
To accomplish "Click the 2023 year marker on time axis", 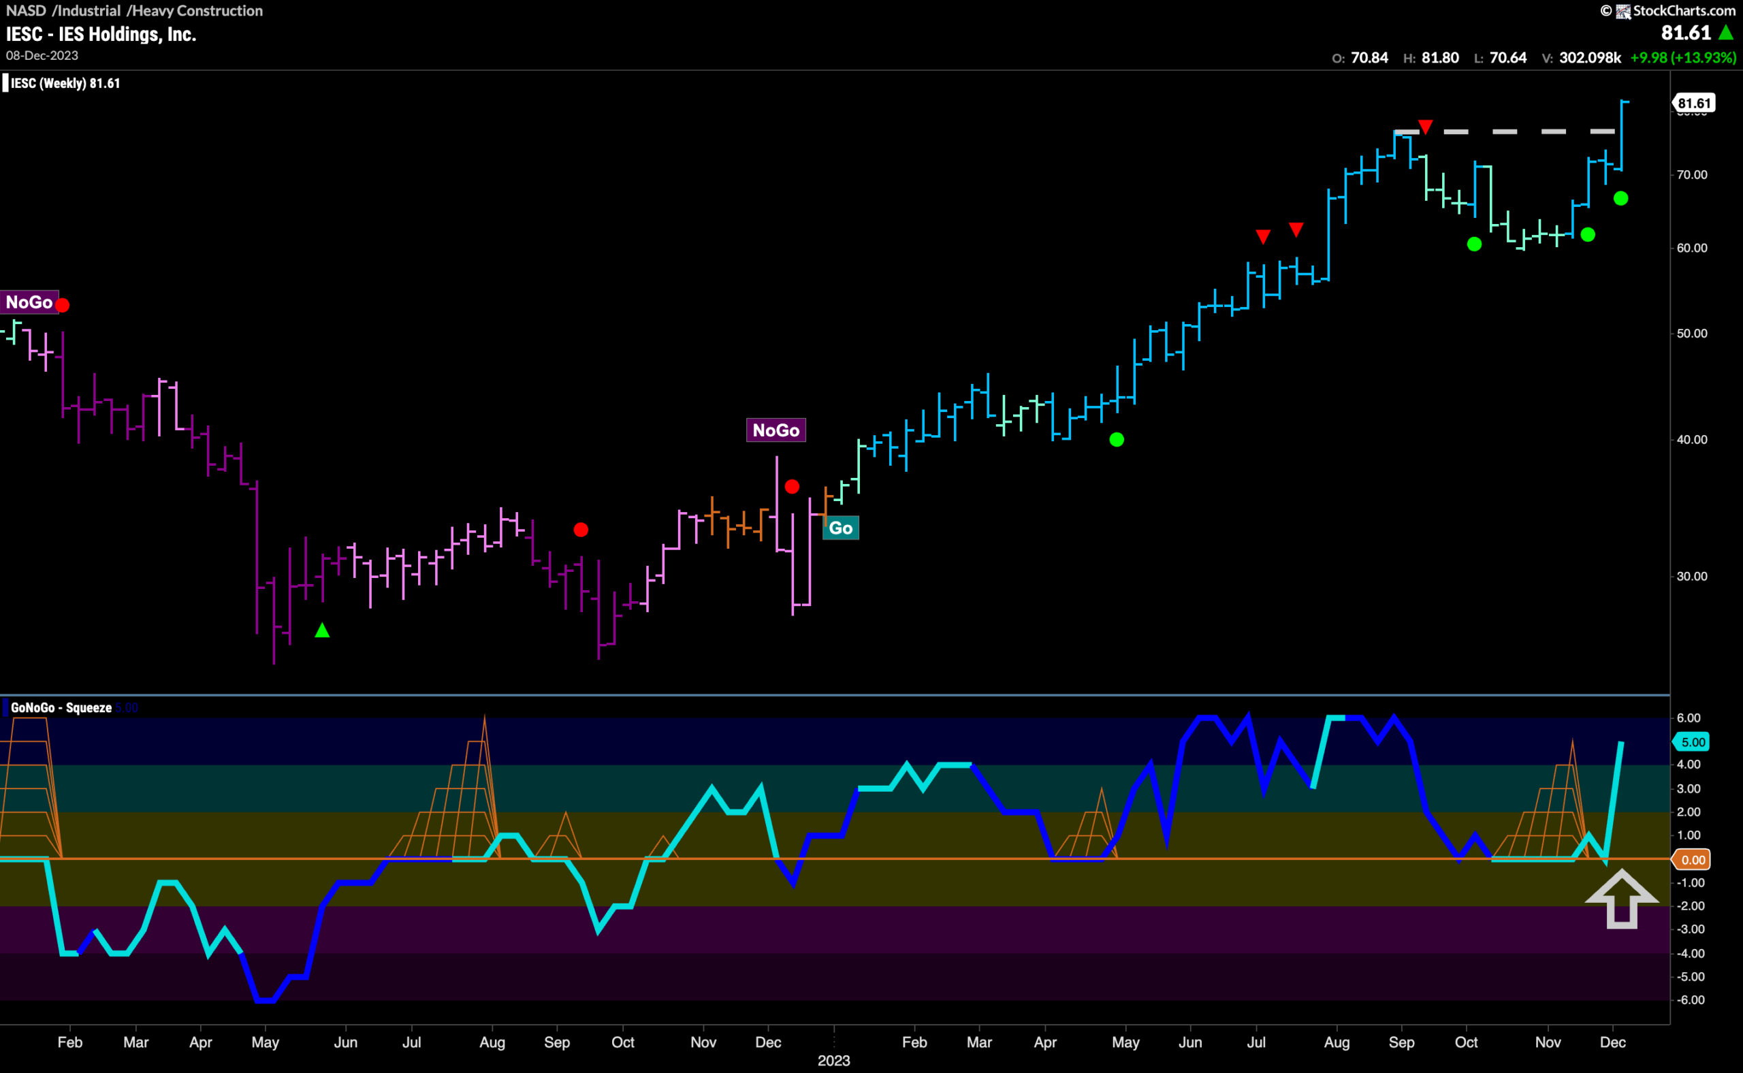I will (x=834, y=1060).
